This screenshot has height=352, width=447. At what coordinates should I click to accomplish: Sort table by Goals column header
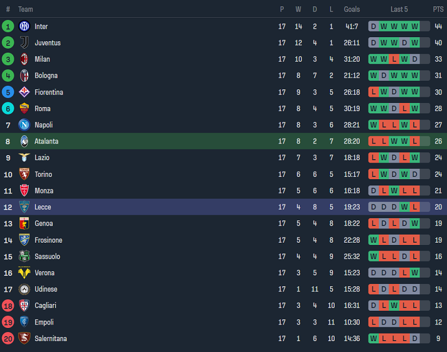352,9
